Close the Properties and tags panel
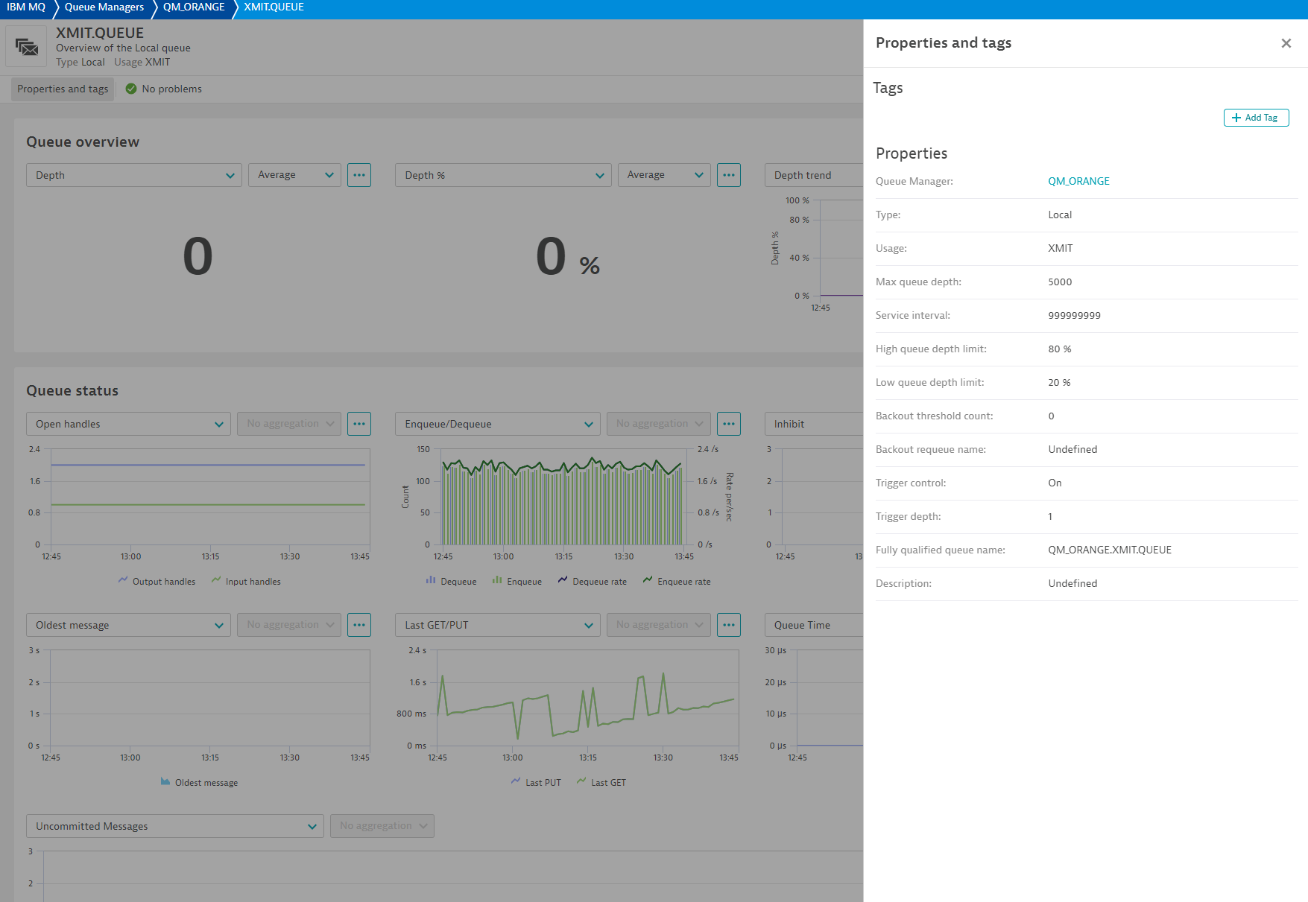 pos(1286,43)
